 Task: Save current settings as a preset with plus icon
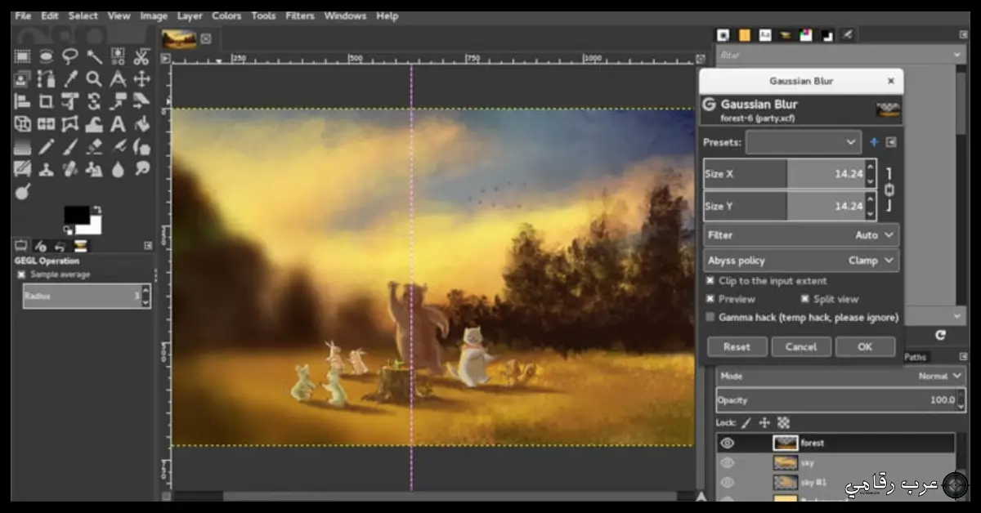874,142
